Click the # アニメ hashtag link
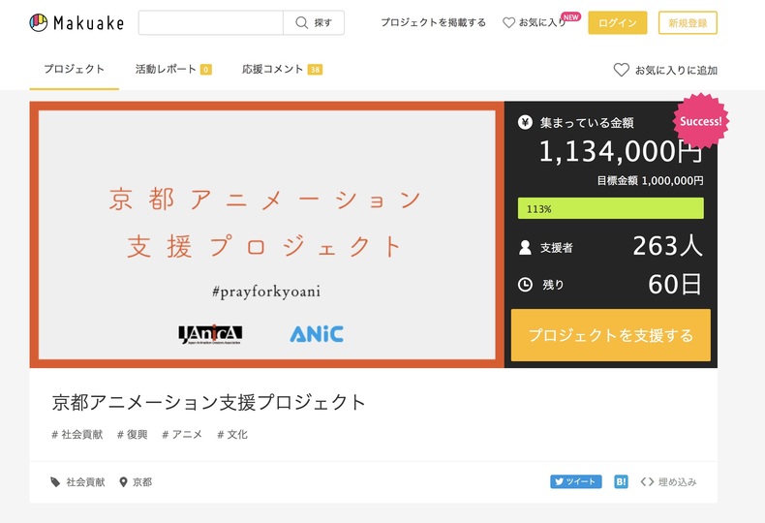This screenshot has width=765, height=523. (181, 434)
